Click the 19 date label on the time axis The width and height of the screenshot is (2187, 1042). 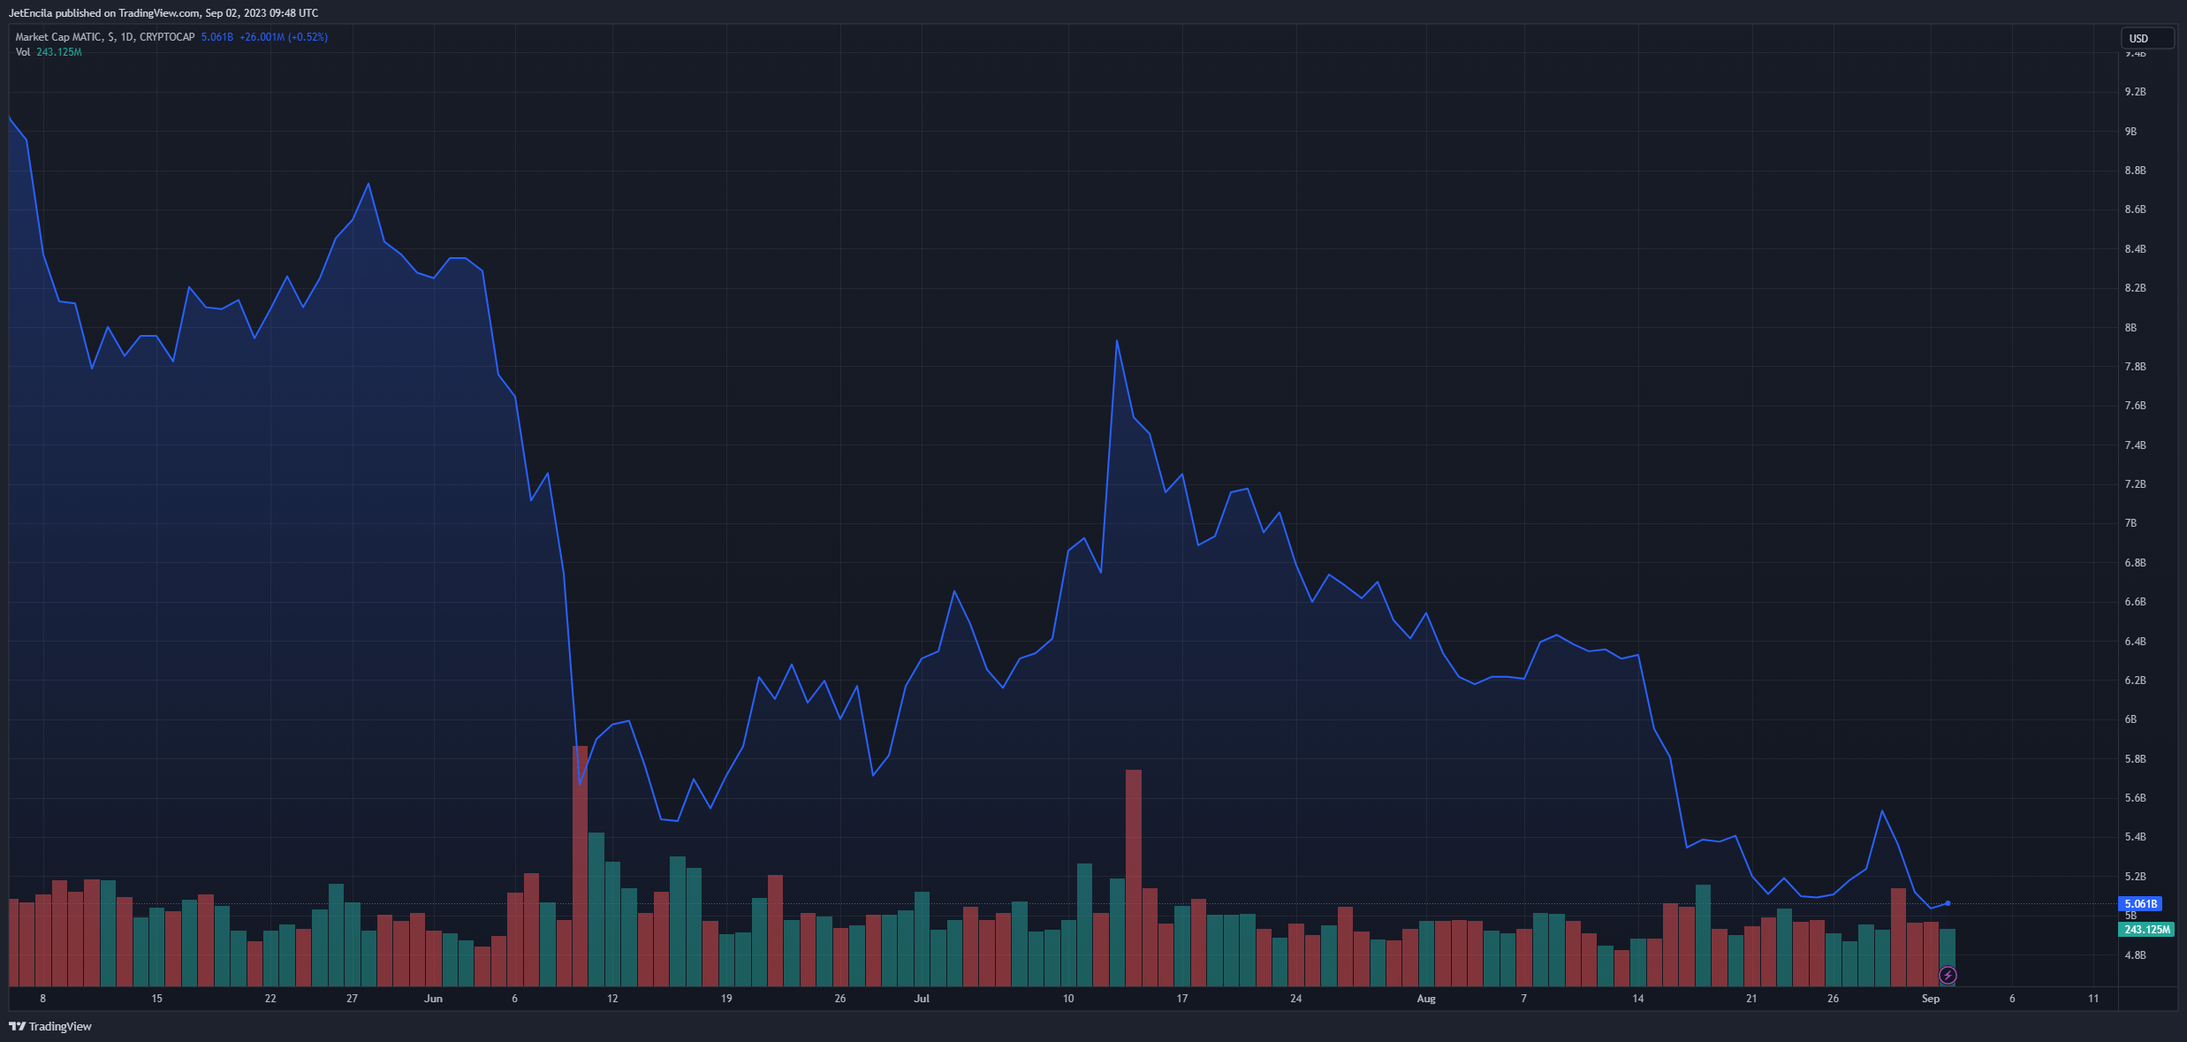(726, 999)
